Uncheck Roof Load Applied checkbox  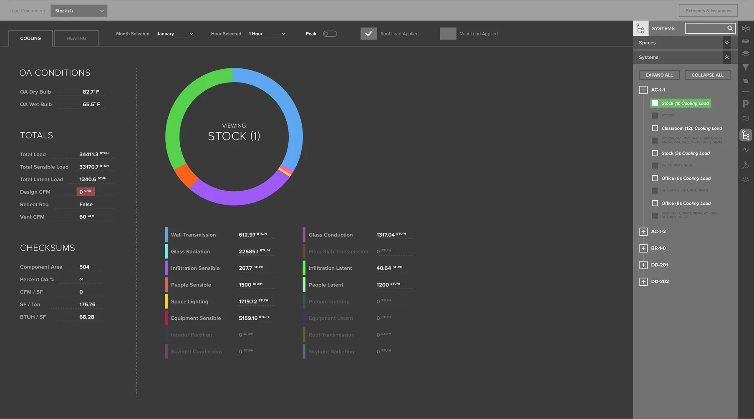(x=369, y=34)
